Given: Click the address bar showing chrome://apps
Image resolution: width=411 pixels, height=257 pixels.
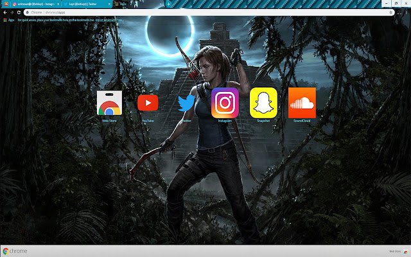Looking at the screenshot, I should point(209,12).
